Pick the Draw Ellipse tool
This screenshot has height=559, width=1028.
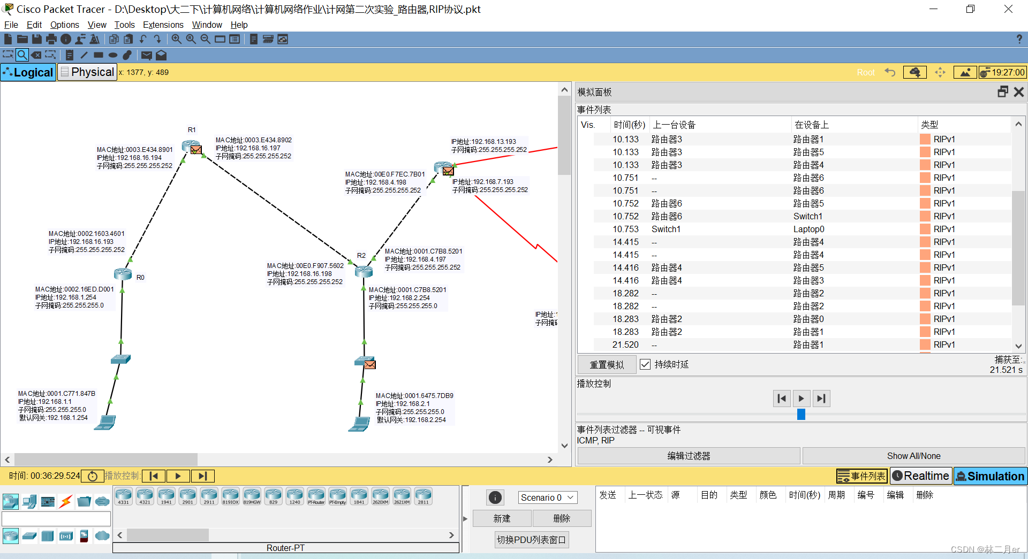[x=113, y=55]
